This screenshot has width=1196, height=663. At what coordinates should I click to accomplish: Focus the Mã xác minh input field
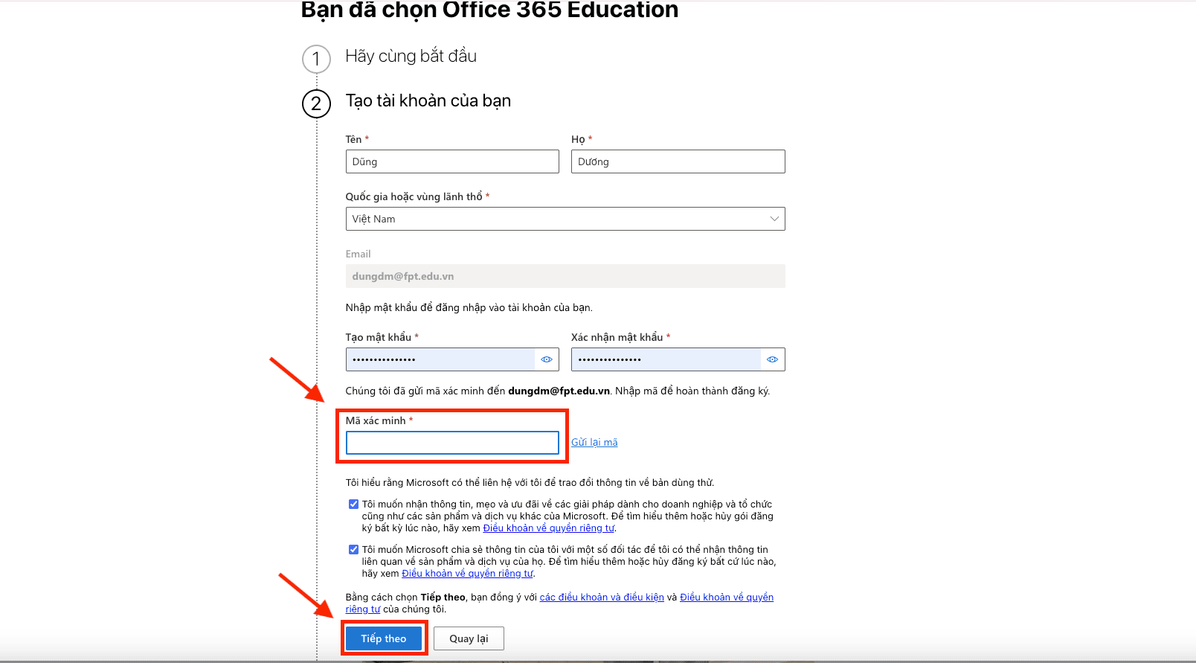tap(452, 443)
